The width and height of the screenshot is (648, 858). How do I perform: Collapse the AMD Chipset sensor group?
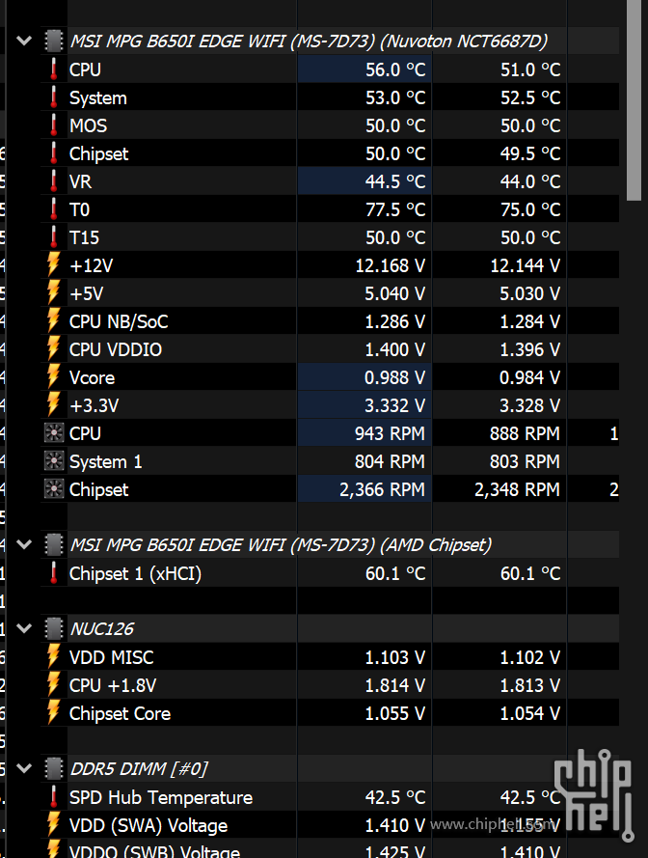click(x=24, y=544)
